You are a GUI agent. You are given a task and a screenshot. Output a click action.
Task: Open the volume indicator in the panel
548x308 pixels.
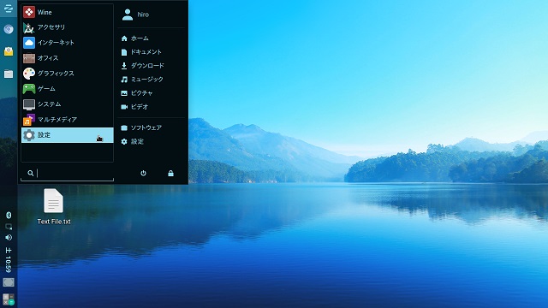(x=9, y=238)
